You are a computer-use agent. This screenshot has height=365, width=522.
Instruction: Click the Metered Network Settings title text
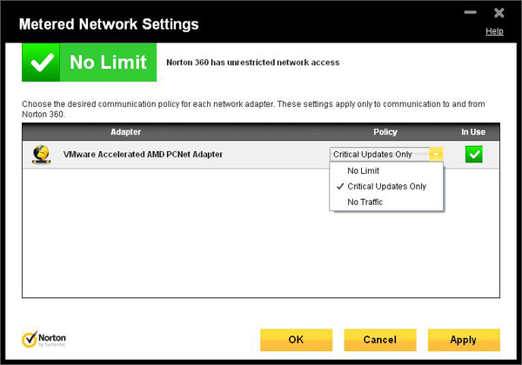pos(109,24)
